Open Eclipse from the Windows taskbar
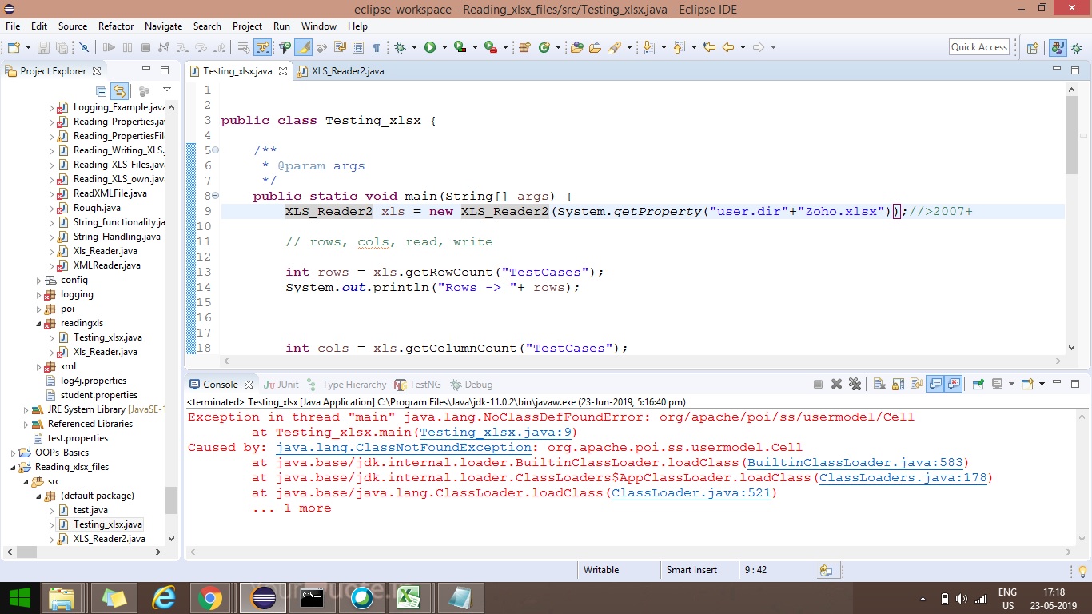The image size is (1092, 614). coord(263,597)
